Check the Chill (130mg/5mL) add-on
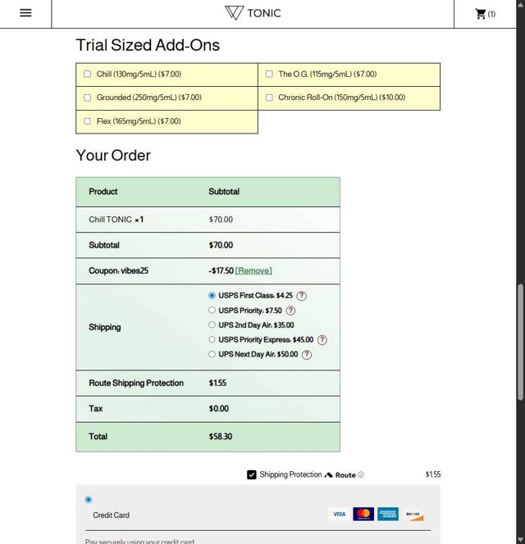 [x=88, y=74]
